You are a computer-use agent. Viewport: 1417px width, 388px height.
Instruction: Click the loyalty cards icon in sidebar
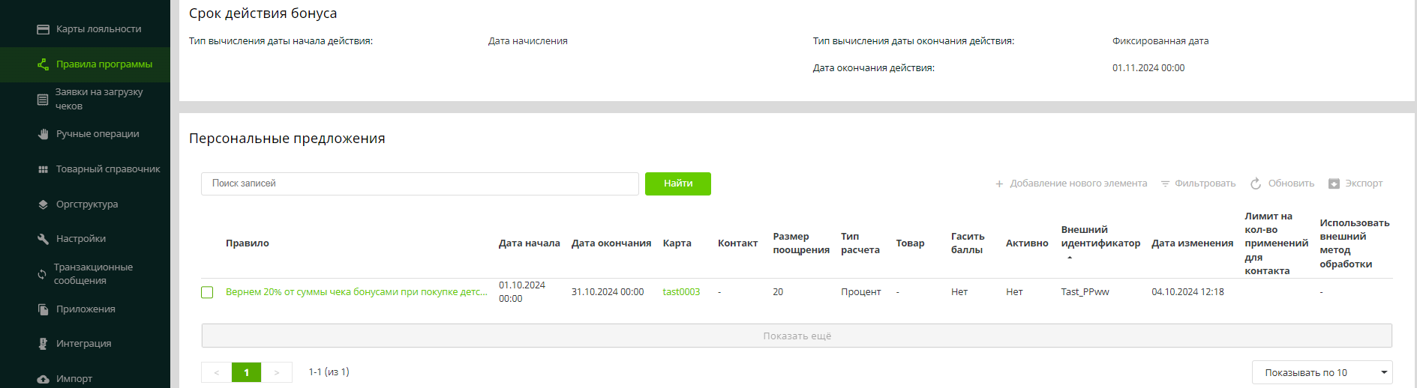tap(43, 29)
